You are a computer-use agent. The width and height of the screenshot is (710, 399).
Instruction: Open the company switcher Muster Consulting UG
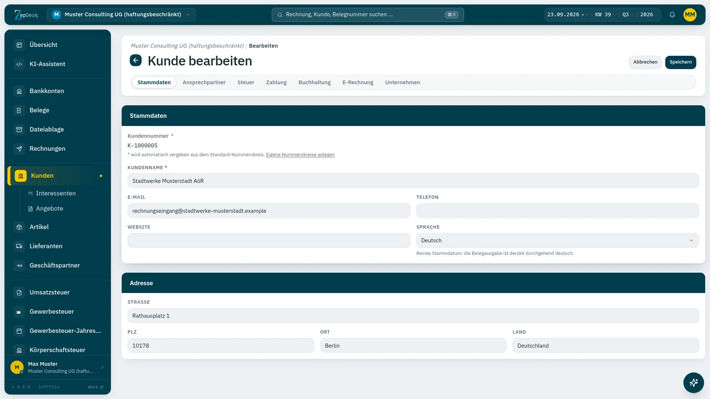121,15
